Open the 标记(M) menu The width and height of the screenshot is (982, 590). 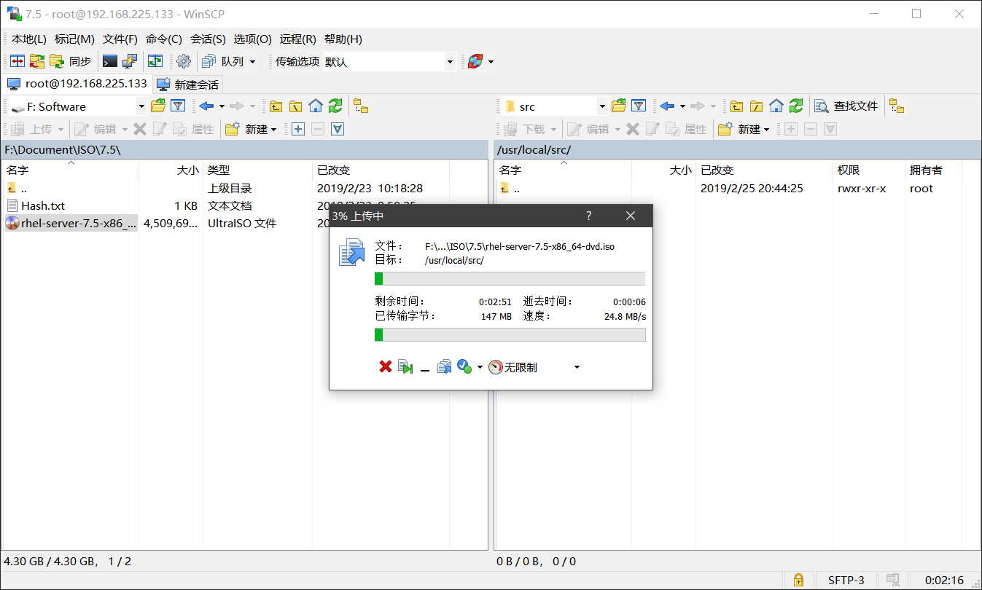(x=74, y=39)
